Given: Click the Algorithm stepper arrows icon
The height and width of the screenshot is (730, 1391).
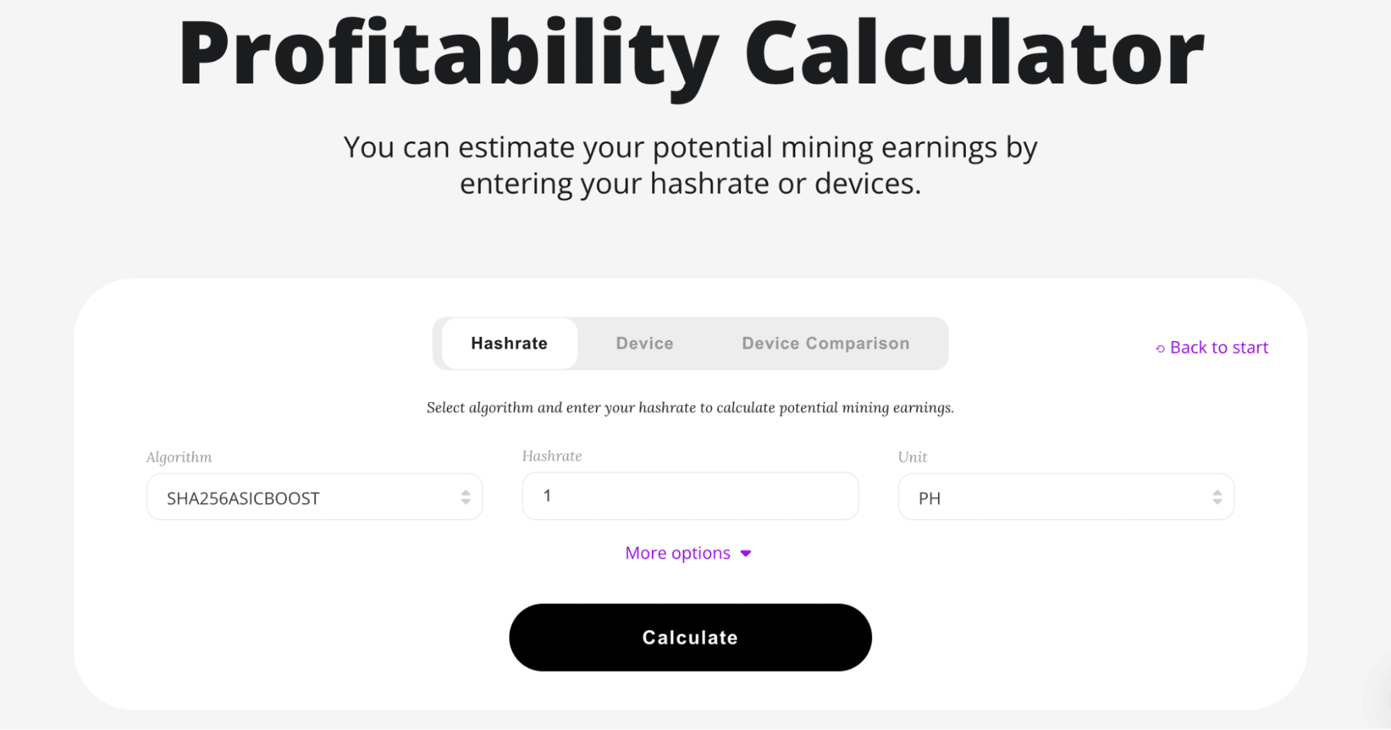Looking at the screenshot, I should coord(465,496).
